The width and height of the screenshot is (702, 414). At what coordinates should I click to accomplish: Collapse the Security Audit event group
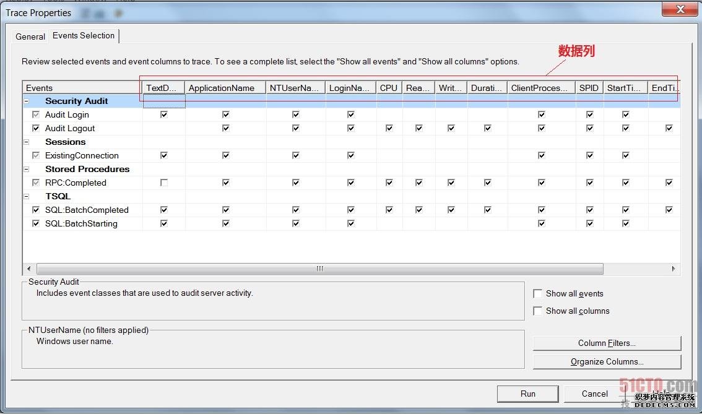(27, 101)
